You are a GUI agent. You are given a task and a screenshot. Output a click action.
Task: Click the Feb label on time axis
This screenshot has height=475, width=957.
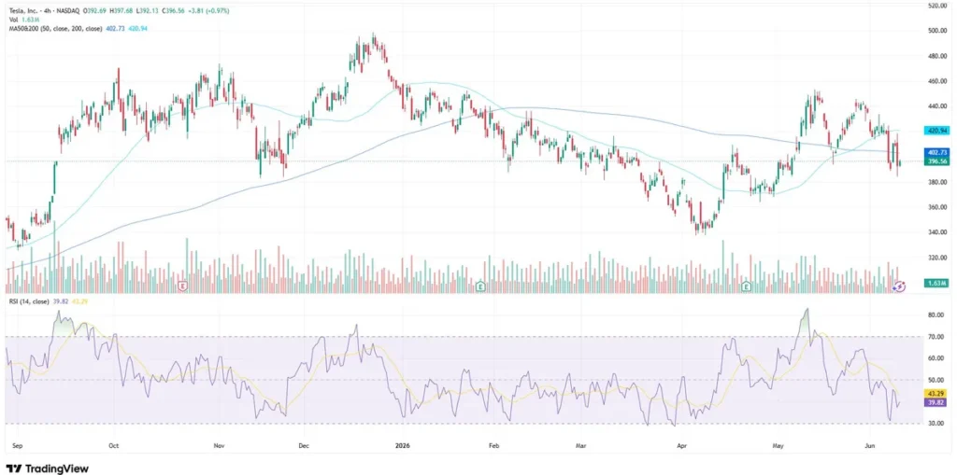(495, 445)
